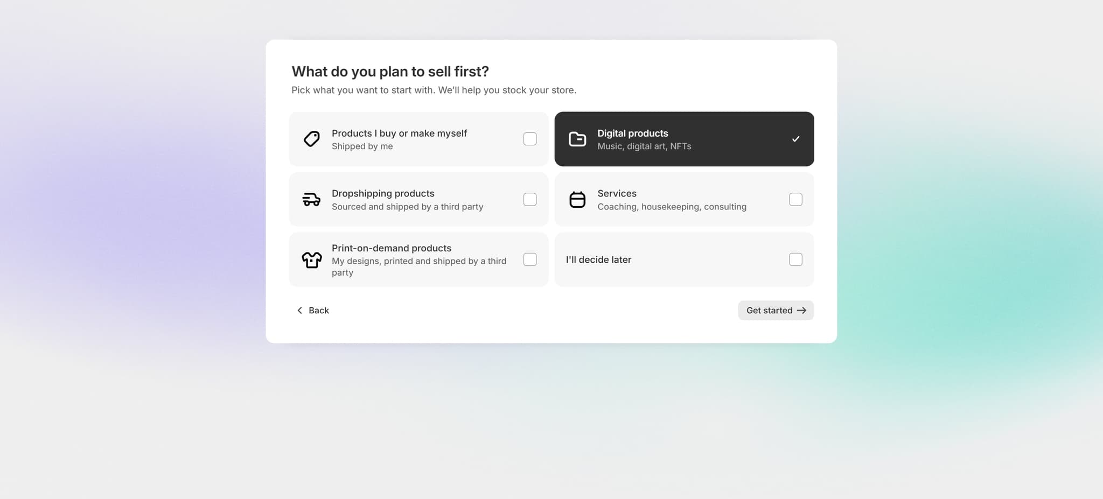Click the Back link
Viewport: 1103px width, 499px height.
(x=319, y=310)
